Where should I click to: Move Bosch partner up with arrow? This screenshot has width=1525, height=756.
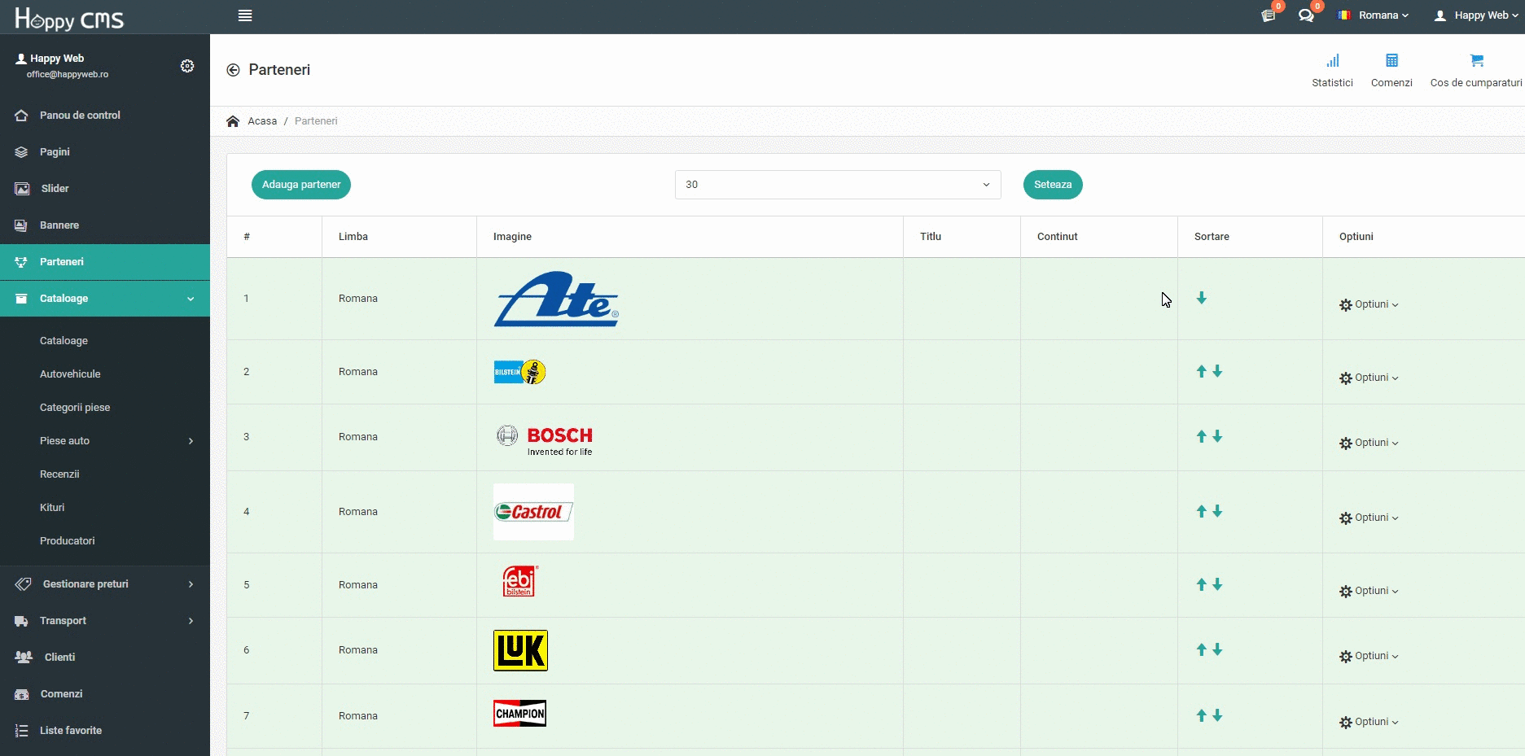coord(1201,436)
